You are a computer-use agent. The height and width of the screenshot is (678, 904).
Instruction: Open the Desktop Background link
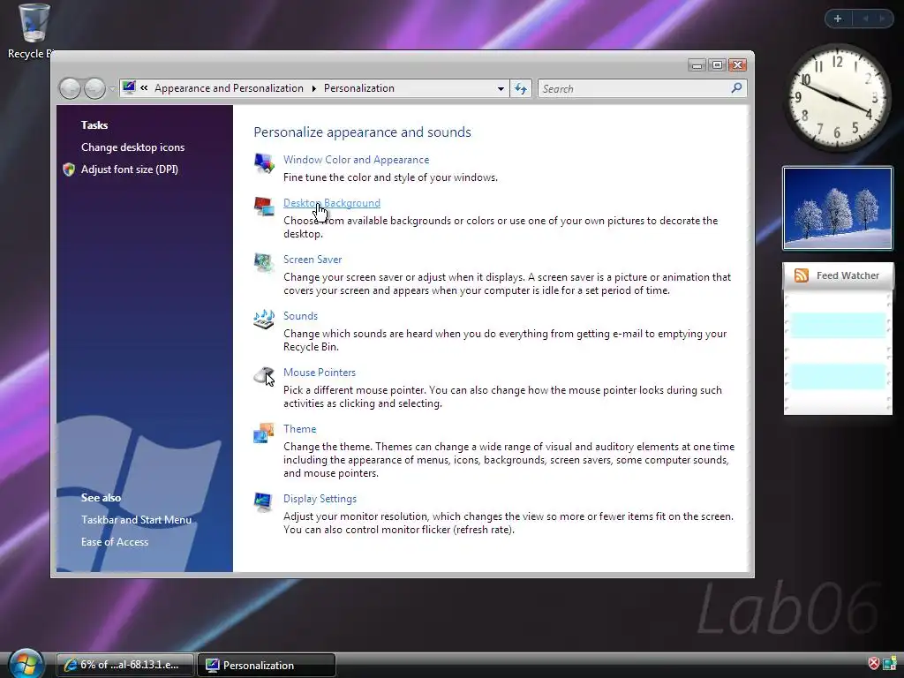[332, 203]
